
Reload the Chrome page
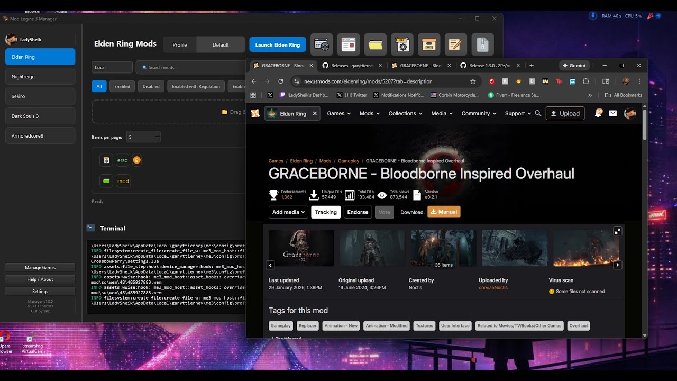(x=280, y=81)
